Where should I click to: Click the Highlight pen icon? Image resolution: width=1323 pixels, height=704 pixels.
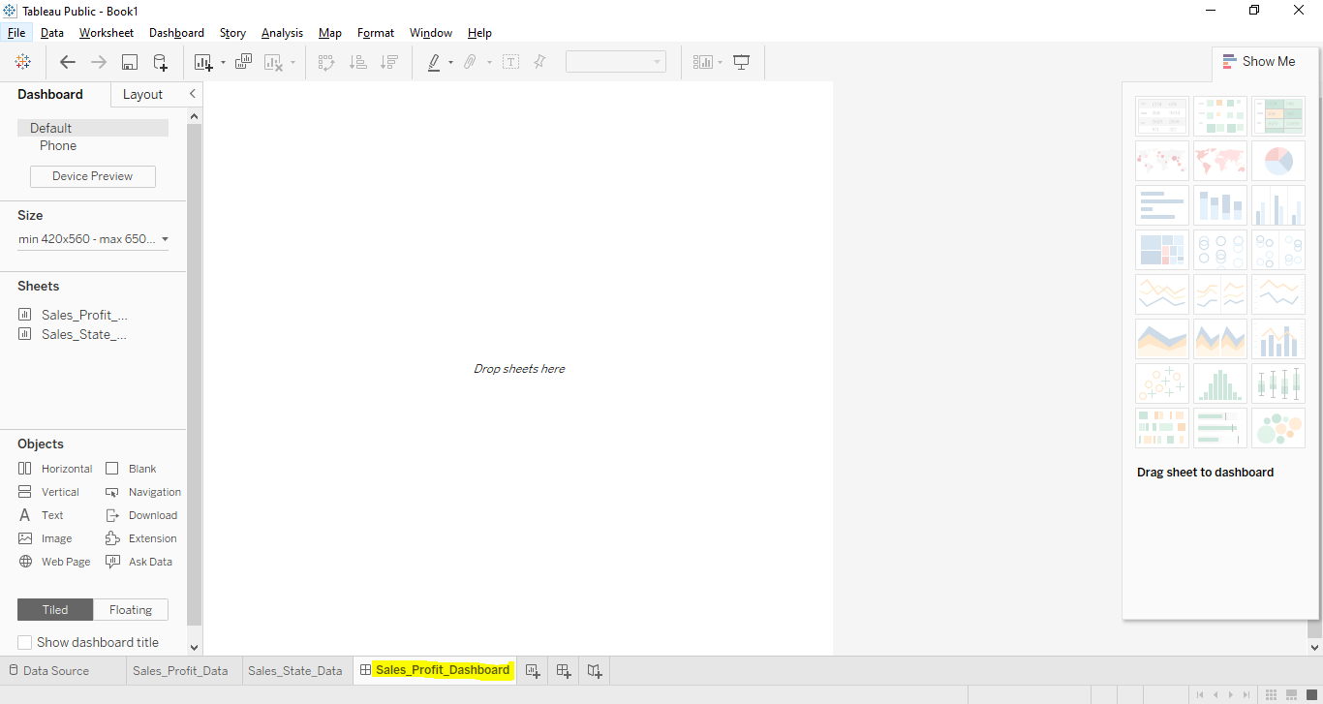[x=434, y=62]
